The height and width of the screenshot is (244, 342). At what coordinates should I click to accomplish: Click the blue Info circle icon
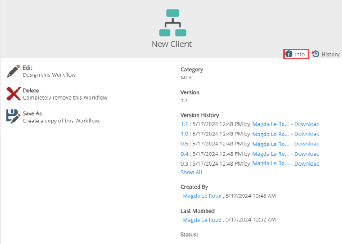point(289,54)
